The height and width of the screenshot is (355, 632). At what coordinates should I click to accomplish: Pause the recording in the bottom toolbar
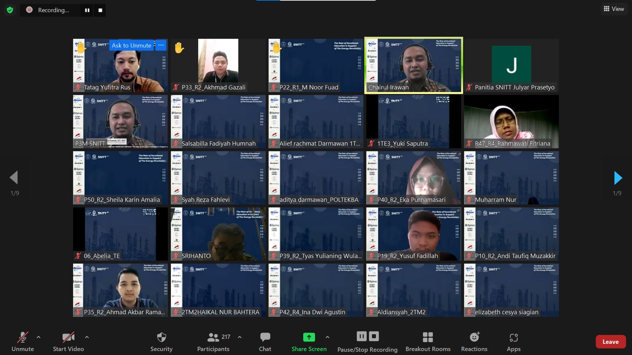pyautogui.click(x=361, y=336)
